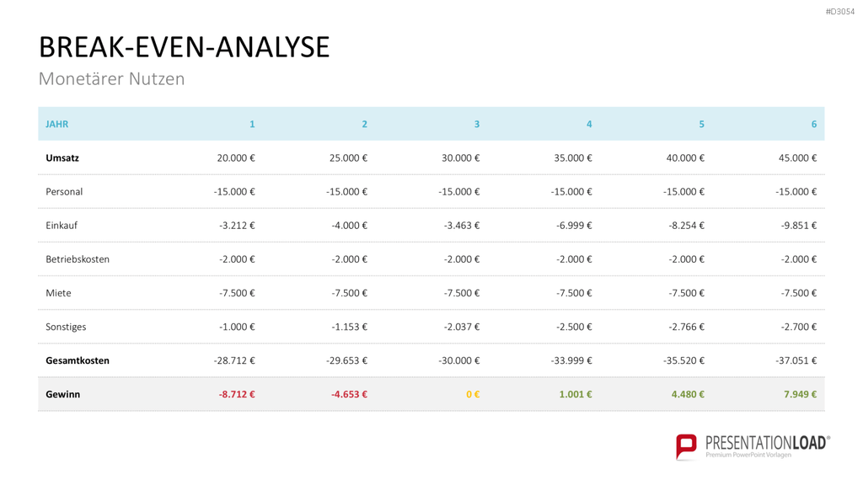863x485 pixels.
Task: Select the red -4.653 € Gewinn value
Action: (x=349, y=394)
